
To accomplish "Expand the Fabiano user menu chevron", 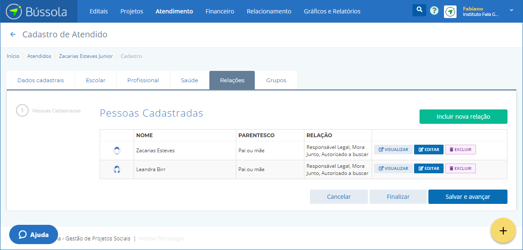I will point(511,10).
